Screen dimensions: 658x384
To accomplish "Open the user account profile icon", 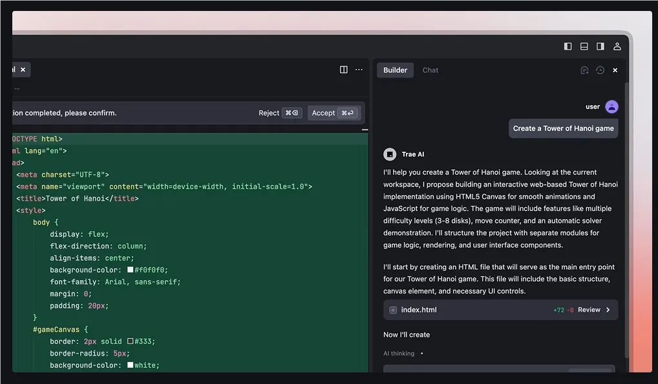I will (617, 46).
